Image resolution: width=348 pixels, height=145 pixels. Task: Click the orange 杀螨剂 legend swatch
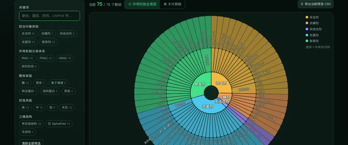(307, 23)
